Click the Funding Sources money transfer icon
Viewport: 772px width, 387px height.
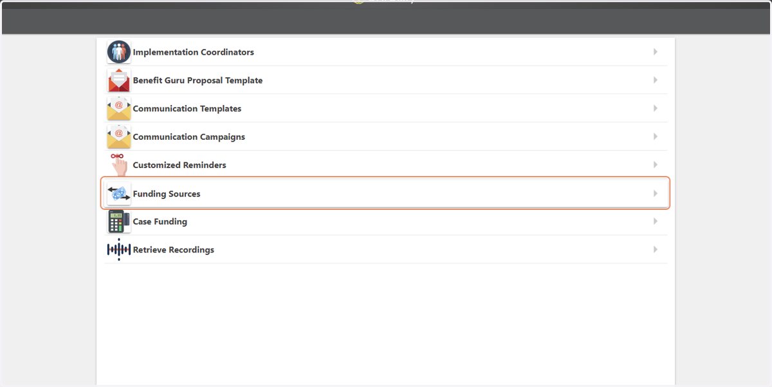[119, 193]
